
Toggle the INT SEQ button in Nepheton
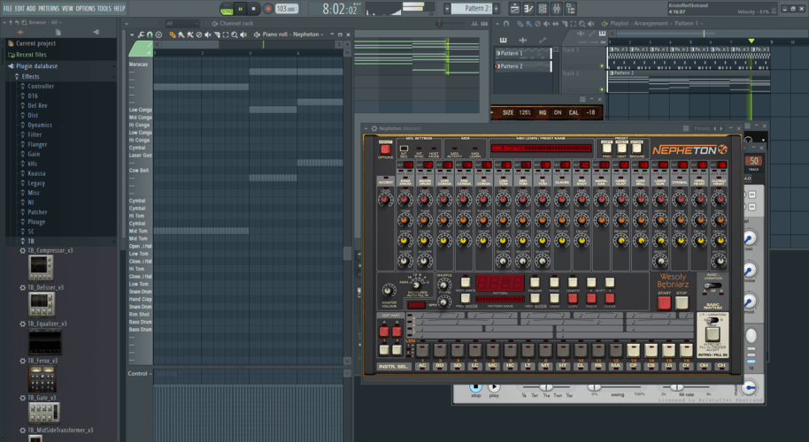tap(404, 149)
